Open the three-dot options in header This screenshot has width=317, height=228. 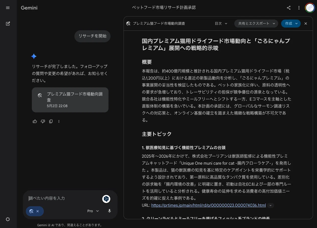point(299,8)
